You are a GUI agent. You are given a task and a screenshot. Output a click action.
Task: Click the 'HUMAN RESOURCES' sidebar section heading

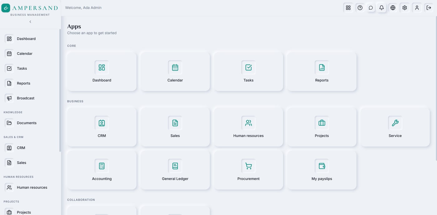tap(18, 177)
